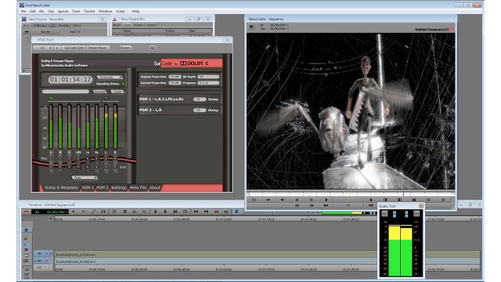Toggle the V1 track selector in timeline

(x=39, y=254)
